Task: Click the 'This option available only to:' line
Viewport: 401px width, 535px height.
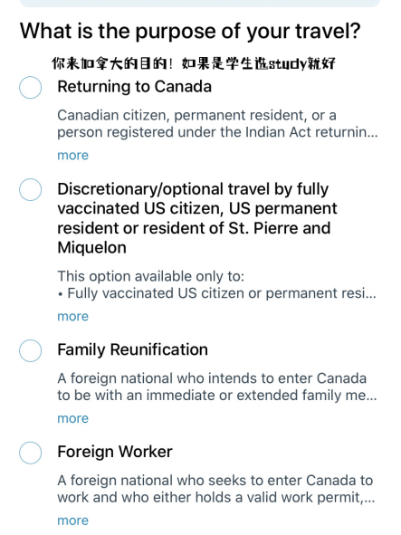Action: (x=151, y=276)
